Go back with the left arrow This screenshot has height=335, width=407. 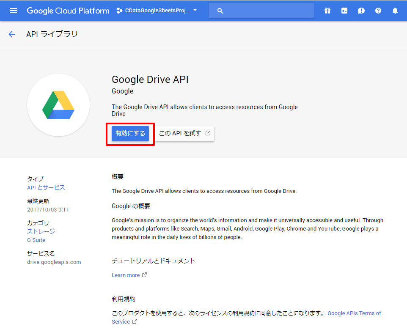(x=12, y=34)
